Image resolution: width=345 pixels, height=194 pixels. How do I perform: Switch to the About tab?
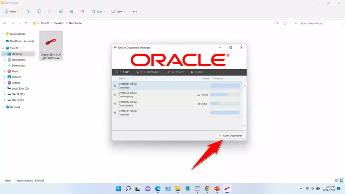tap(197, 72)
